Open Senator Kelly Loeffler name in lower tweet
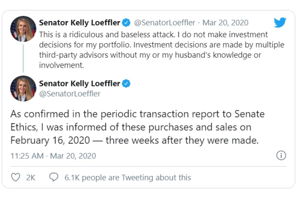 click(x=80, y=83)
